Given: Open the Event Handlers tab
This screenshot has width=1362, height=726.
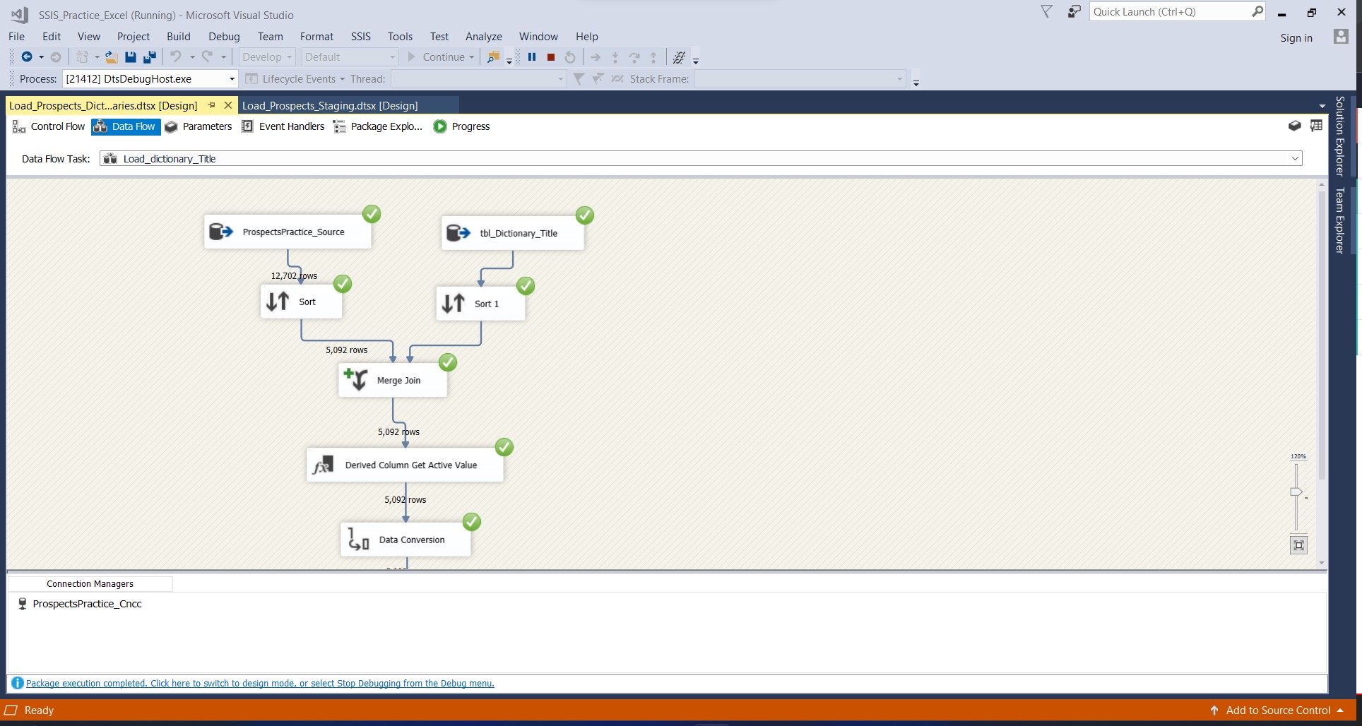Looking at the screenshot, I should 283,126.
